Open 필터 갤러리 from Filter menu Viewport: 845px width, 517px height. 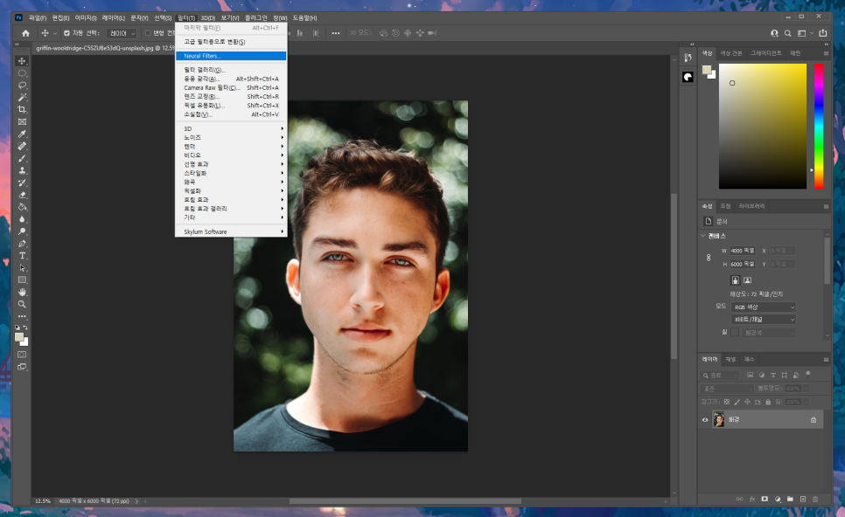coord(231,70)
